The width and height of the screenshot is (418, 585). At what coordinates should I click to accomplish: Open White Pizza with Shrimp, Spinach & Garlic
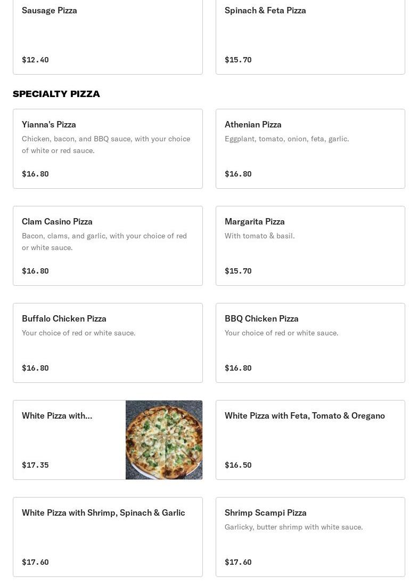(103, 513)
